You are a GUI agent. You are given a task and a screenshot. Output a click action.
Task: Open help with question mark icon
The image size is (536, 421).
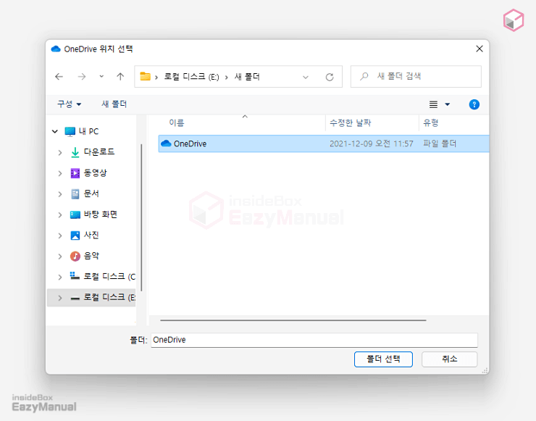coord(474,104)
